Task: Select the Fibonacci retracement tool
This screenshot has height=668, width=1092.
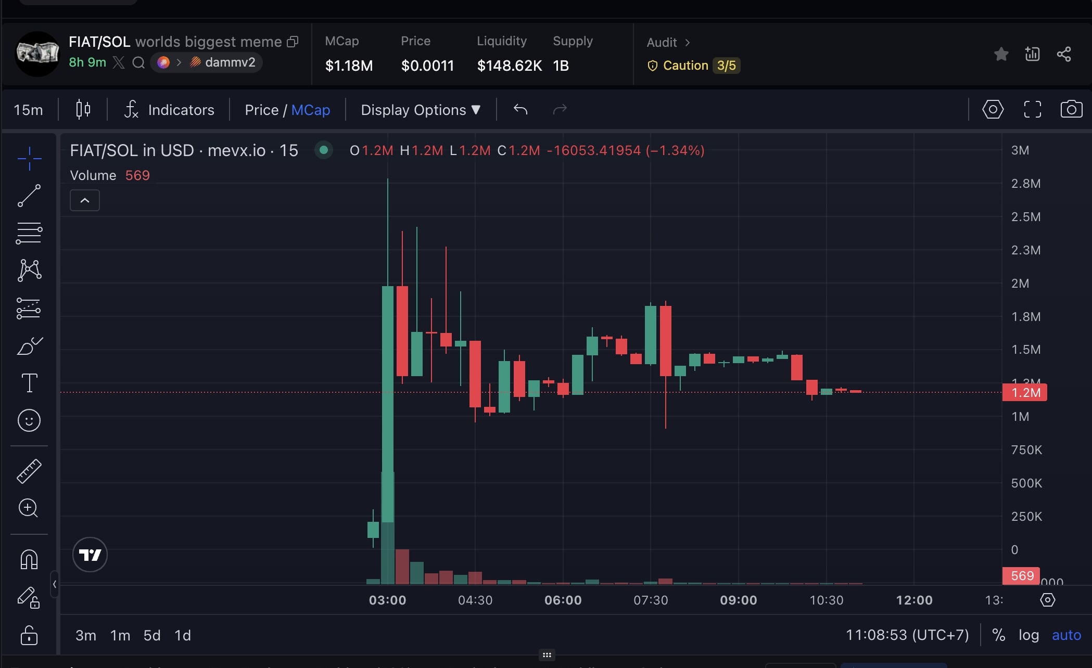Action: click(x=29, y=233)
